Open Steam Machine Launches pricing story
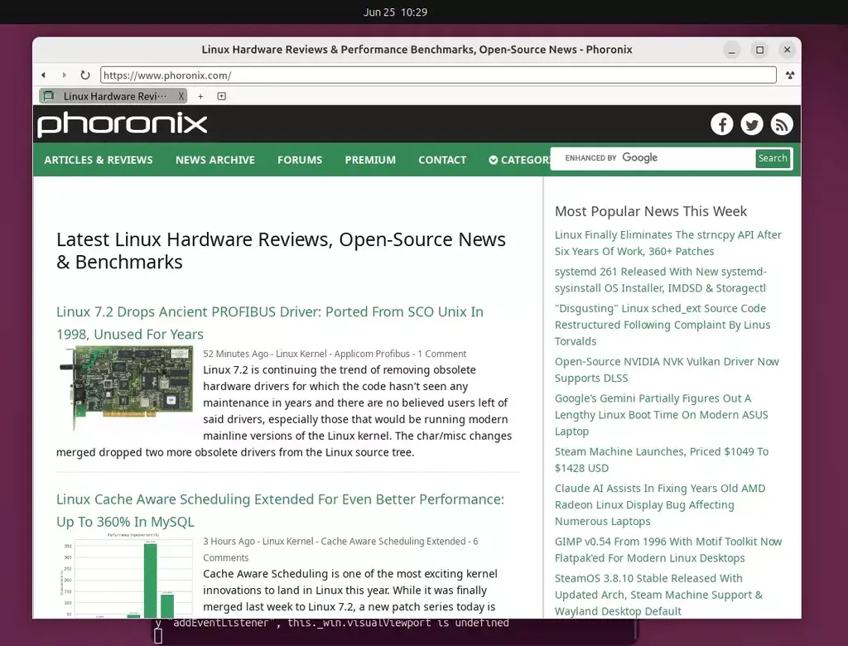Viewport: 848px width, 646px height. point(662,460)
